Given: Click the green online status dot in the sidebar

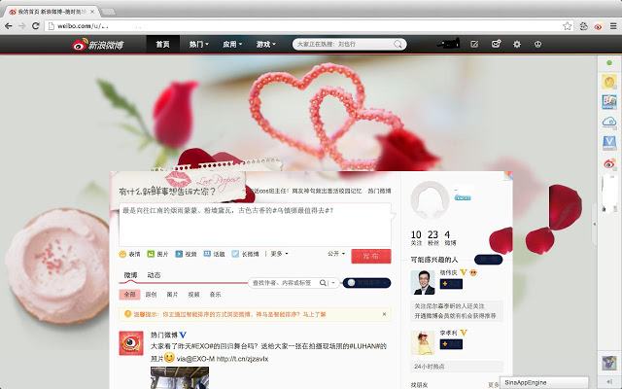Looking at the screenshot, I should click(609, 62).
